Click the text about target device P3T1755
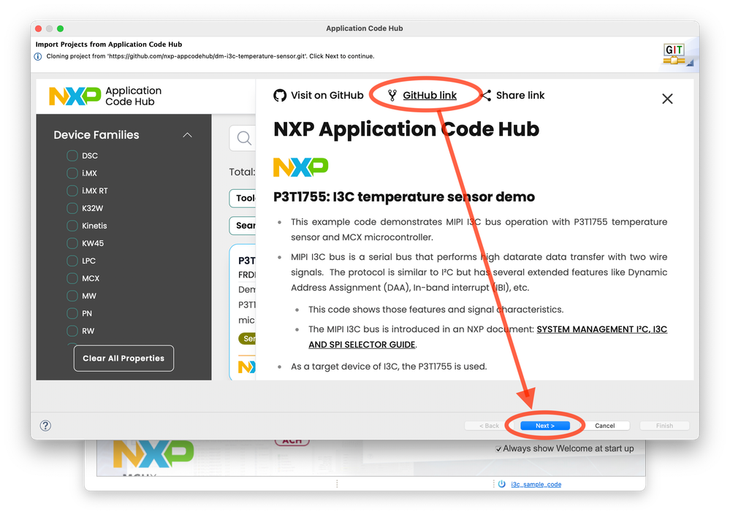 coord(389,367)
